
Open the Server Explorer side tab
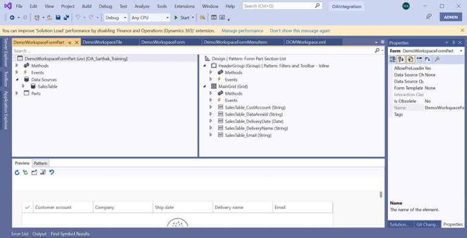pyautogui.click(x=5, y=52)
